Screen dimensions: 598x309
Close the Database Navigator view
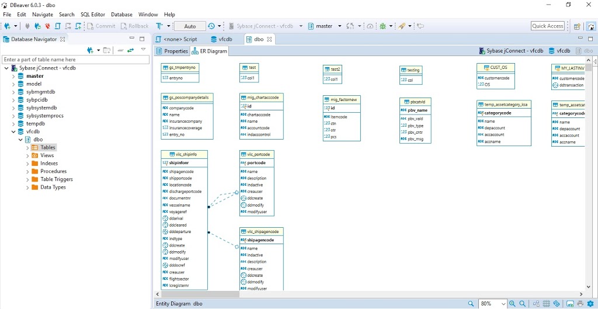pyautogui.click(x=62, y=39)
